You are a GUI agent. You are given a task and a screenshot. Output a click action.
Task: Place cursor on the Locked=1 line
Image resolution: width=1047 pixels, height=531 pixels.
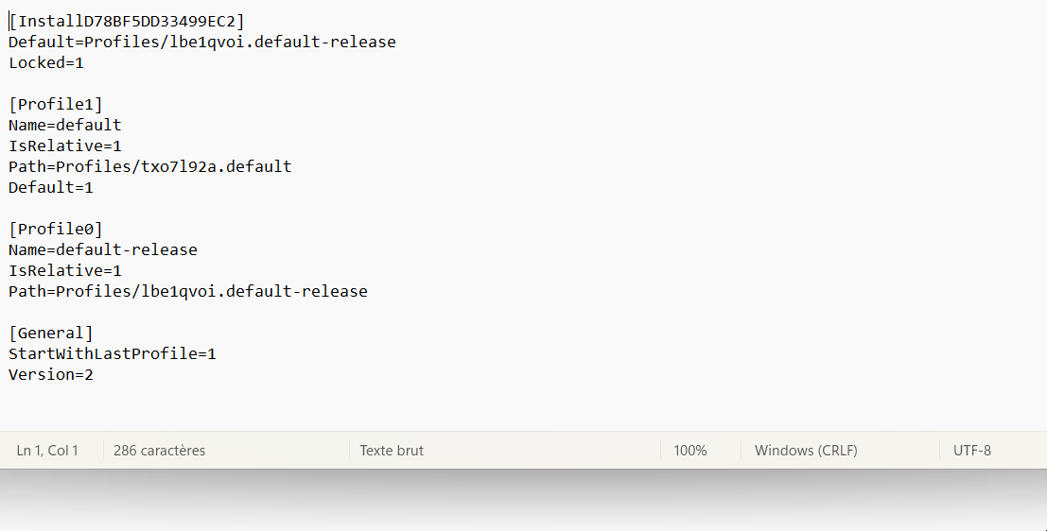[x=46, y=62]
